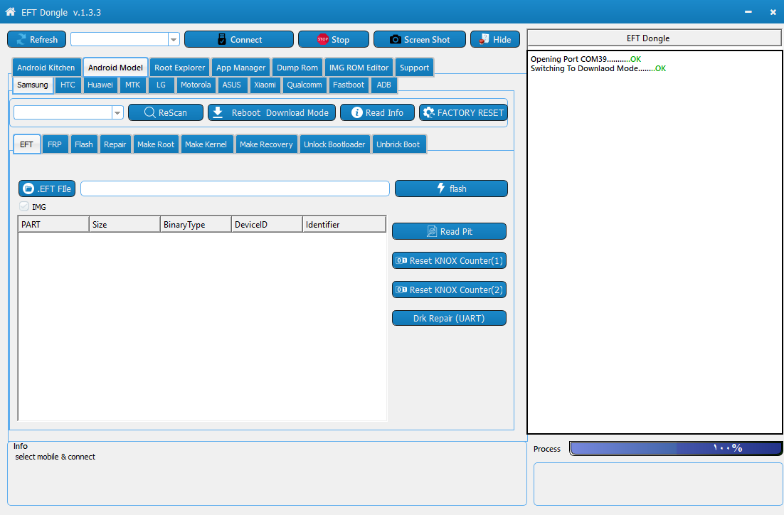Click the Factory Reset gear icon
The width and height of the screenshot is (784, 515).
(x=429, y=112)
